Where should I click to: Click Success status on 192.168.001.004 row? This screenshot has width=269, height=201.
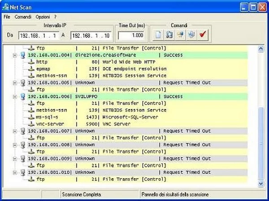tap(173, 55)
